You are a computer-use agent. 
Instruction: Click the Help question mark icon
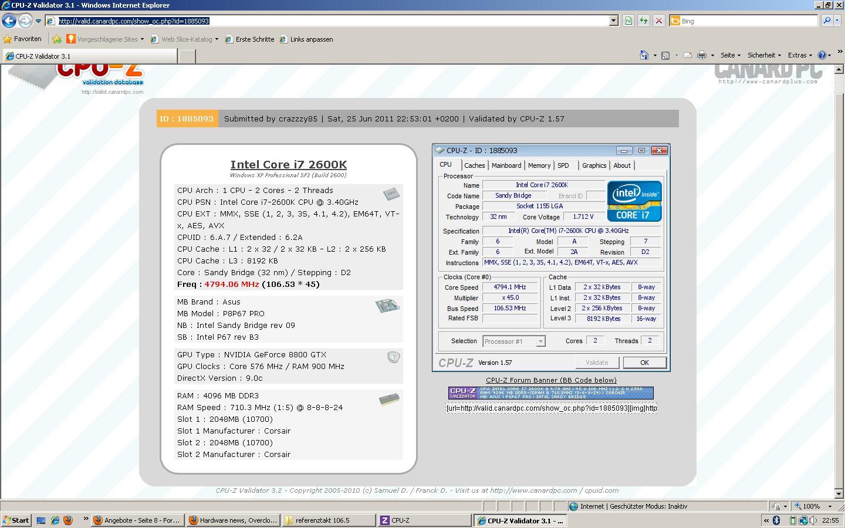click(822, 55)
